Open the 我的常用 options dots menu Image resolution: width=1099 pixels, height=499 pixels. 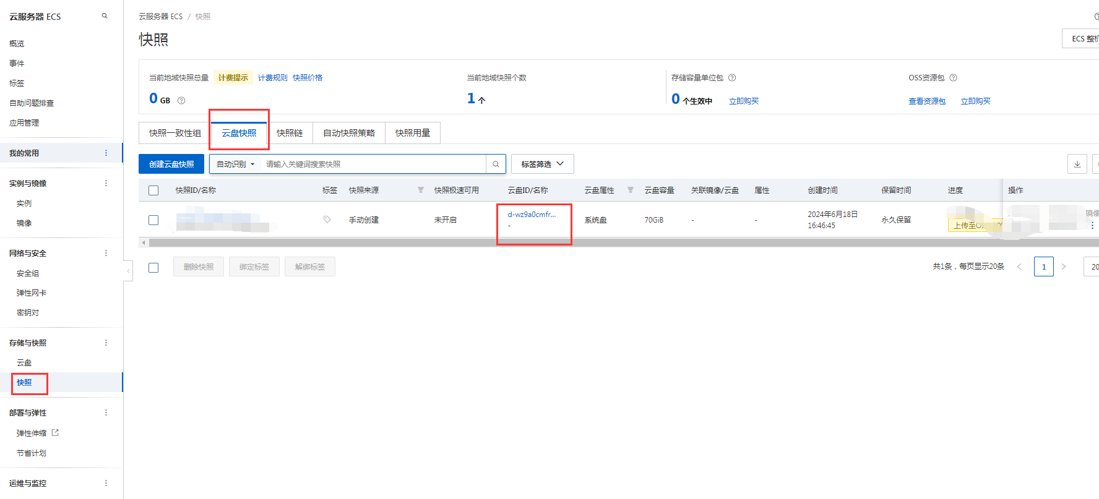(106, 153)
